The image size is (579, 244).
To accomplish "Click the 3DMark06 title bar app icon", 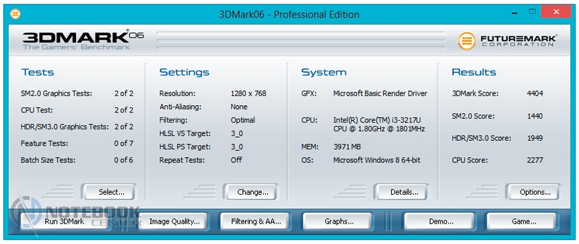I will [x=15, y=14].
